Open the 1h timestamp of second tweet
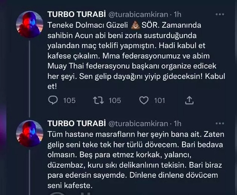 click(x=177, y=123)
